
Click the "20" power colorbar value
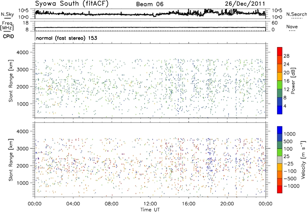click(x=286, y=73)
